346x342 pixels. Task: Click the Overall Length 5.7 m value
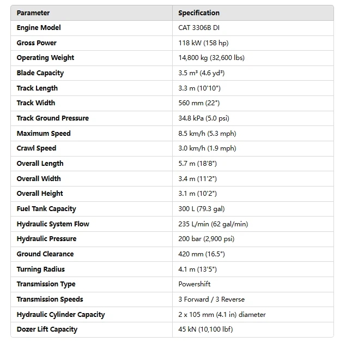198,164
